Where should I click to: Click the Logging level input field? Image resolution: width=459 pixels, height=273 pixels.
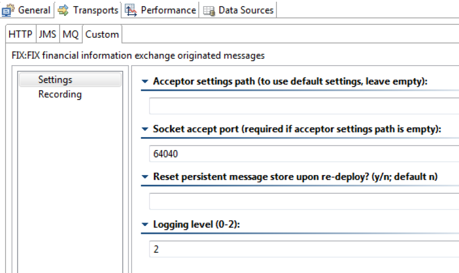click(x=304, y=249)
